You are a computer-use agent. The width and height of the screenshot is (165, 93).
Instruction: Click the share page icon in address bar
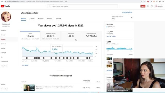pos(142,2)
